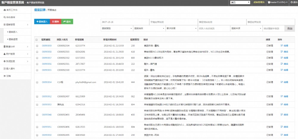Click the 事發開始時間 input field
The height and width of the screenshot is (139, 298).
222,22
